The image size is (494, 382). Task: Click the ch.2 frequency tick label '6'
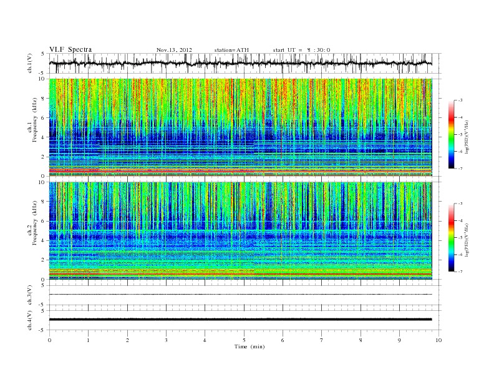[x=44, y=221]
